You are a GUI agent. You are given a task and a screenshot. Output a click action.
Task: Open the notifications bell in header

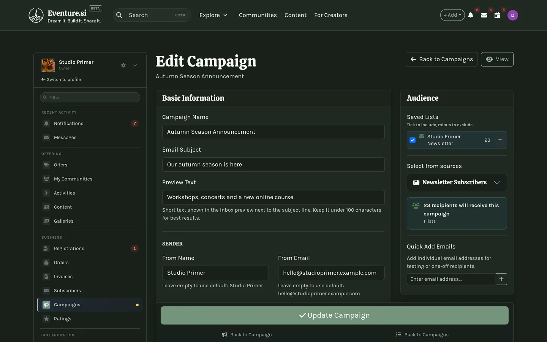coord(471,15)
